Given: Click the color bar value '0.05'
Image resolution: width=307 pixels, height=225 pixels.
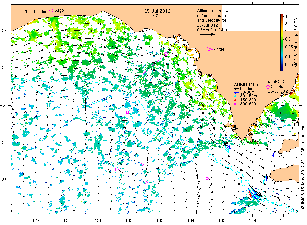Looking at the screenshot, I should pos(289,65).
